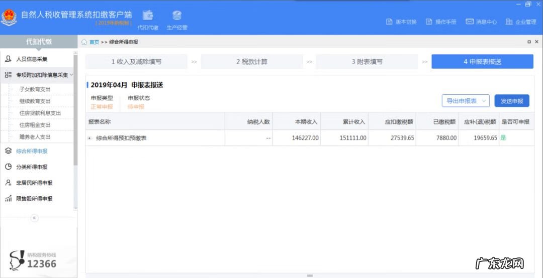The height and width of the screenshot is (278, 543).
Task: Select 住房贷款利息支出 sub-item
Action: (x=40, y=113)
